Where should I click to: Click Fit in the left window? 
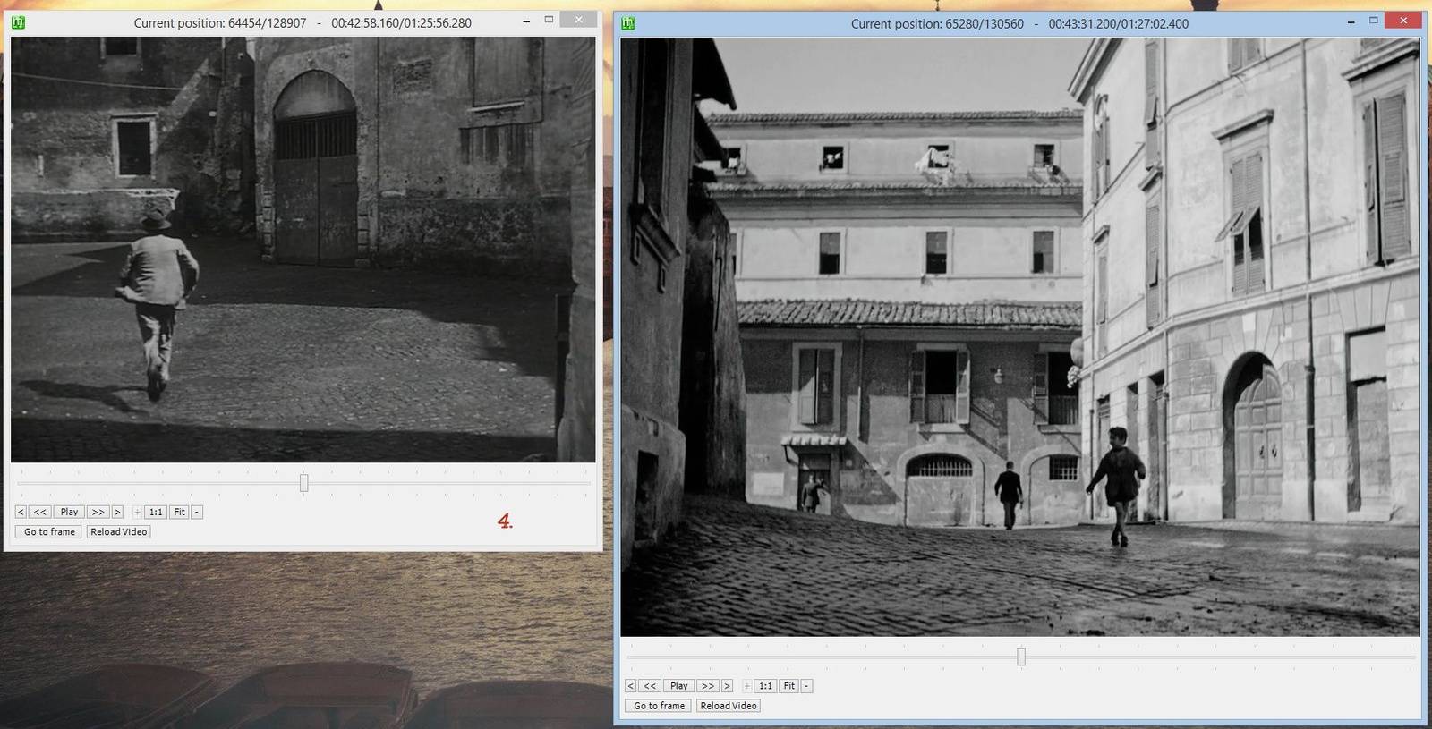click(179, 512)
